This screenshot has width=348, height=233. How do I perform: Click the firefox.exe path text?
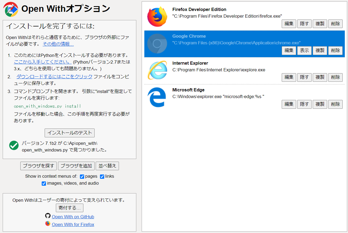point(227,16)
